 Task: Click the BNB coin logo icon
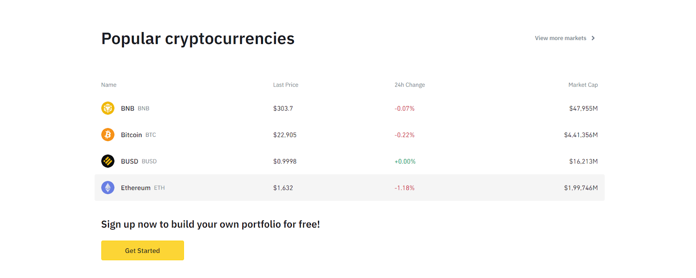108,108
